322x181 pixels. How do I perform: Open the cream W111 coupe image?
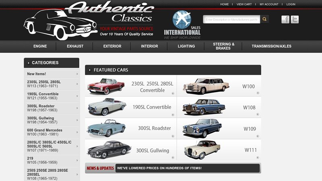pos(202,150)
